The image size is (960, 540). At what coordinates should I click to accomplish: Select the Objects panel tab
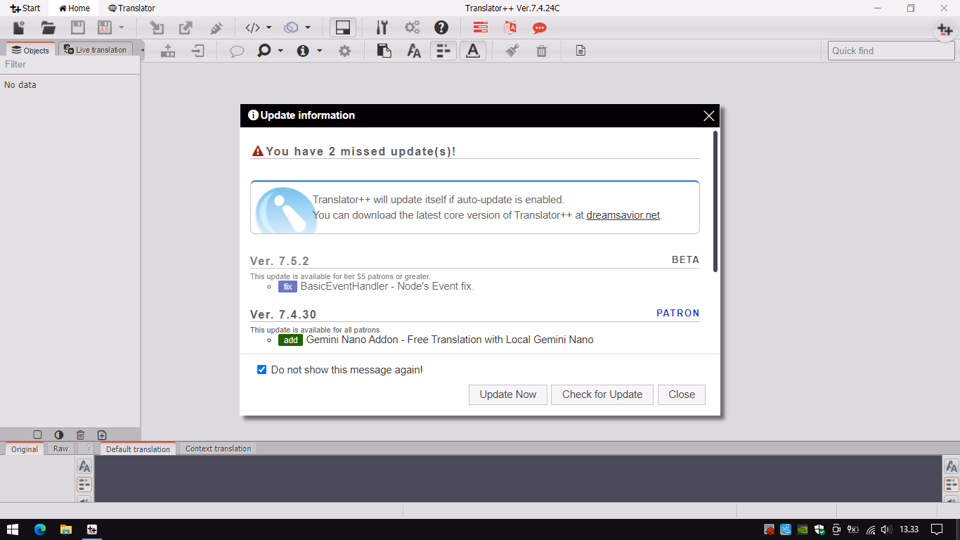pos(30,50)
